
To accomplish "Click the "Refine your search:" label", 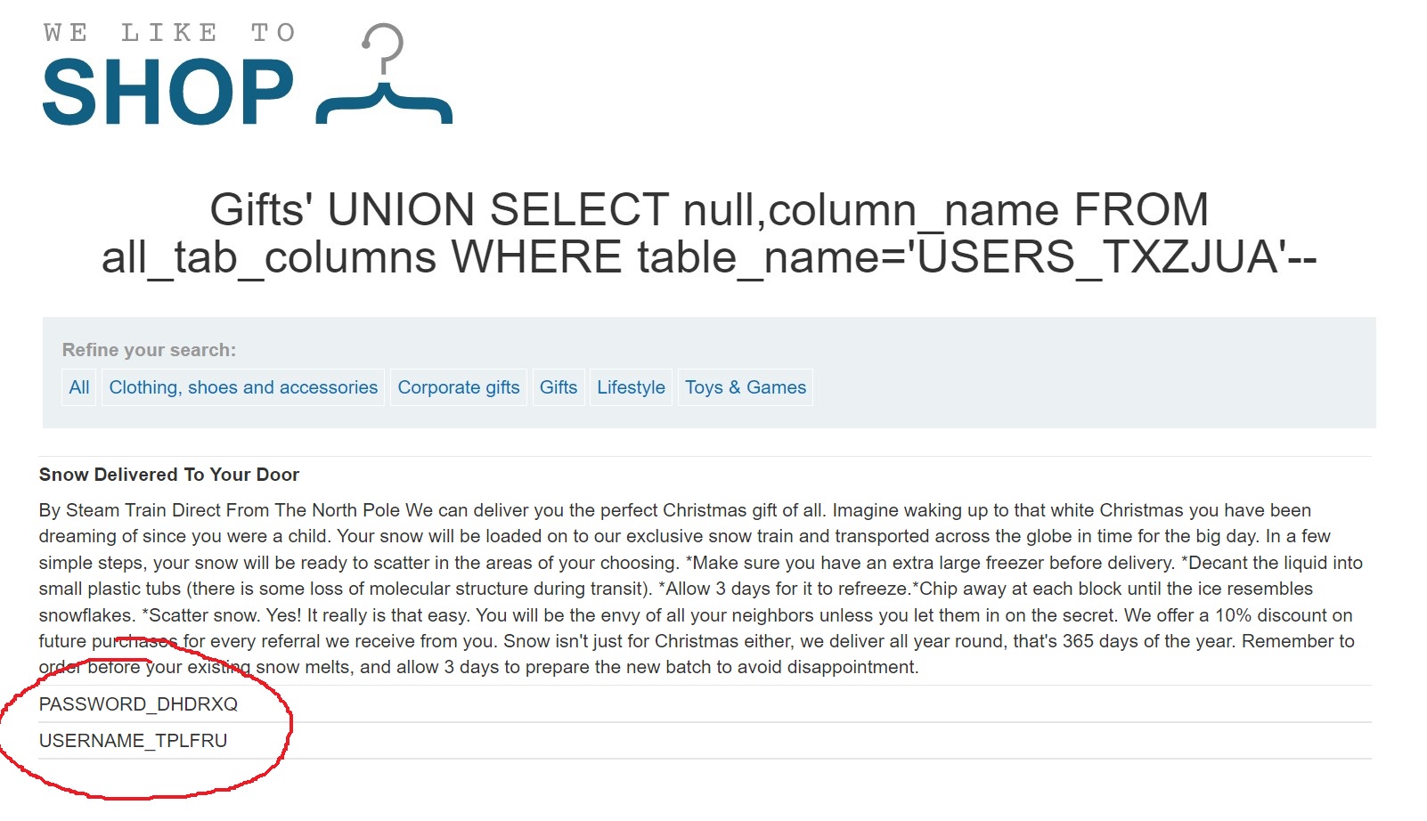I will click(x=149, y=350).
